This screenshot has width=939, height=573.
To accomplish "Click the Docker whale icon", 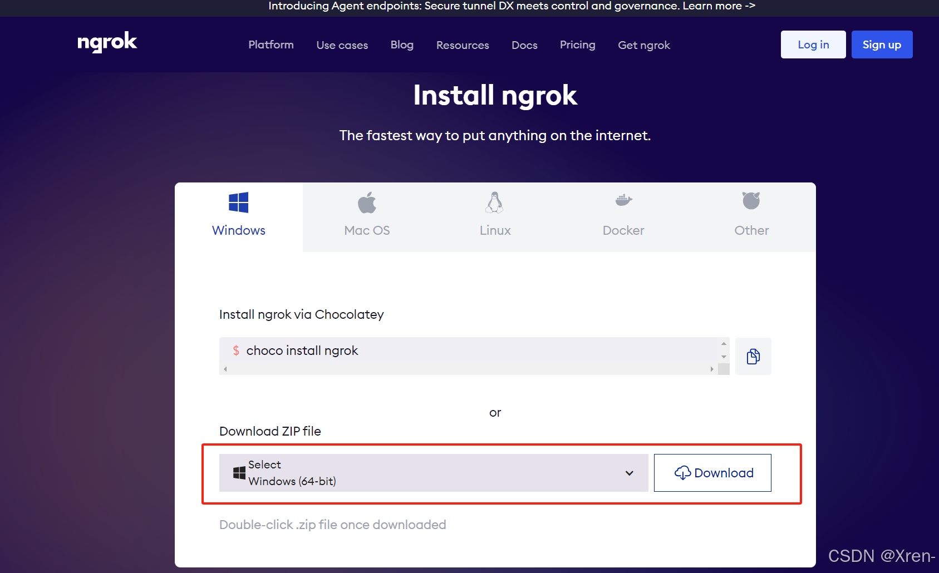I will click(x=623, y=200).
